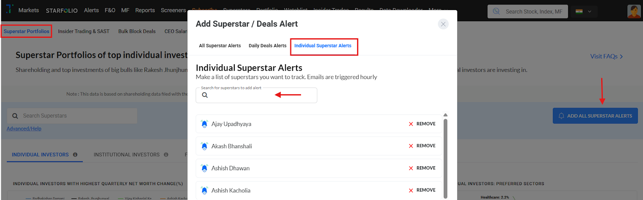Viewport: 643px width, 200px height.
Task: Remove Akash Bhanshali alert
Action: [x=422, y=146]
